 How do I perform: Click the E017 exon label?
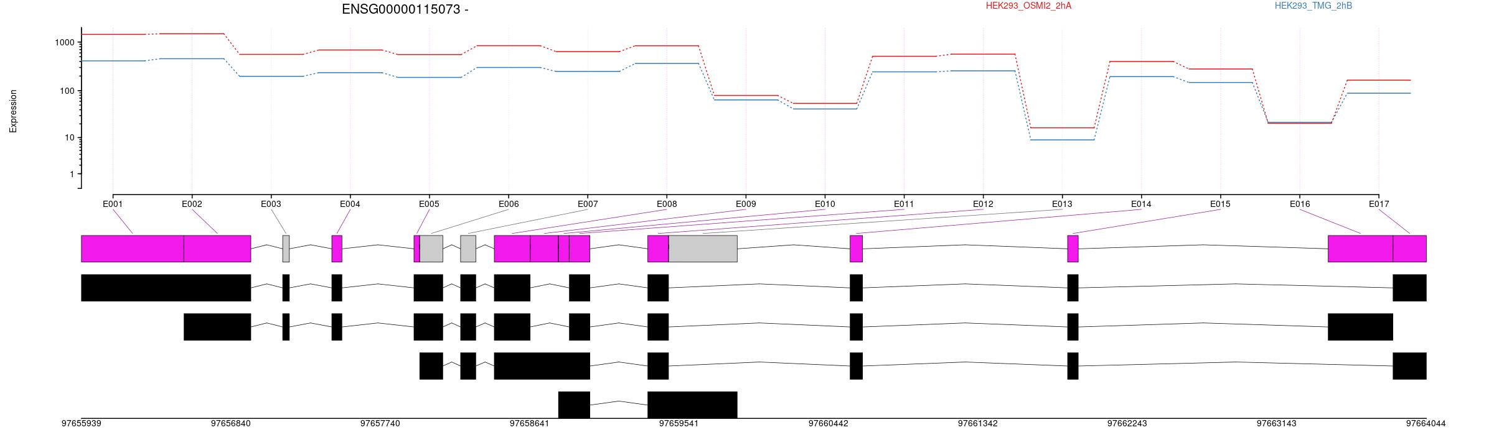click(x=1379, y=204)
